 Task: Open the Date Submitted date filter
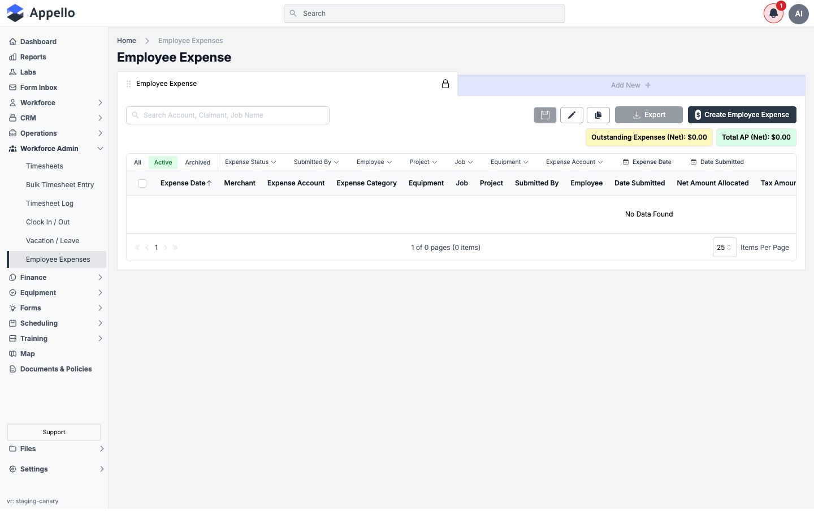[x=717, y=162]
